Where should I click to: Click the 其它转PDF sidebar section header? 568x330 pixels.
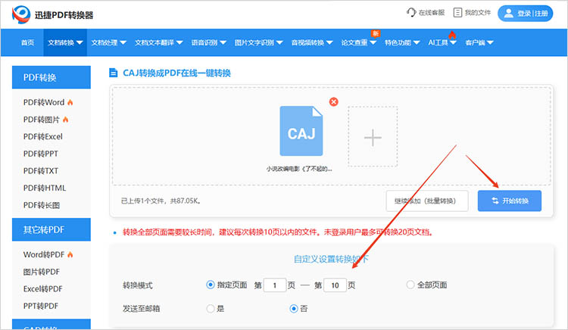[x=51, y=229]
